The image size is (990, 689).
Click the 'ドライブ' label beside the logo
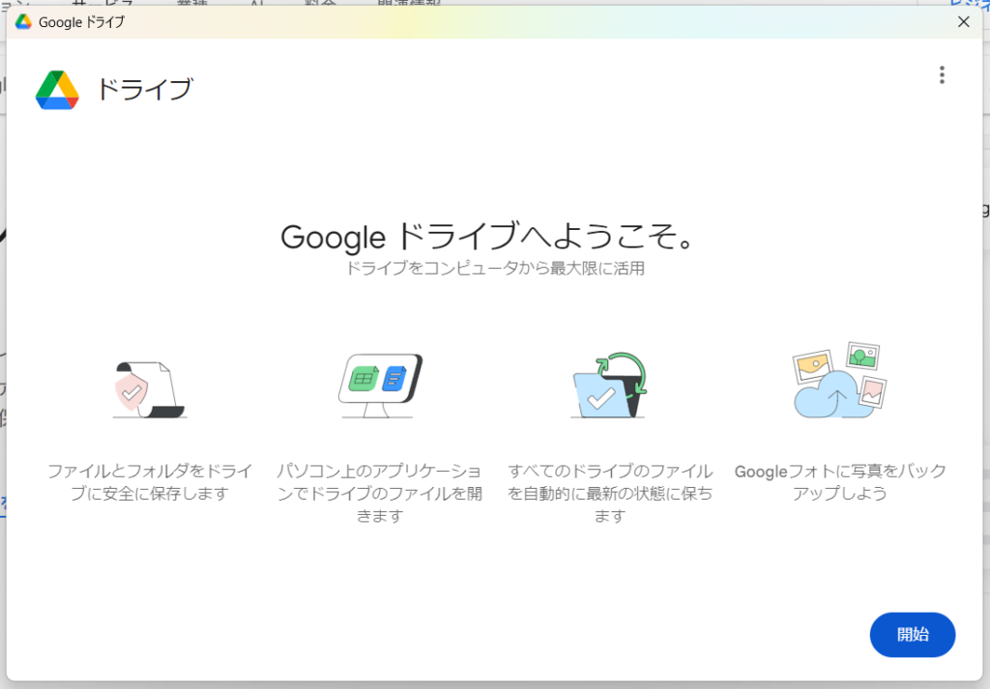click(x=143, y=90)
